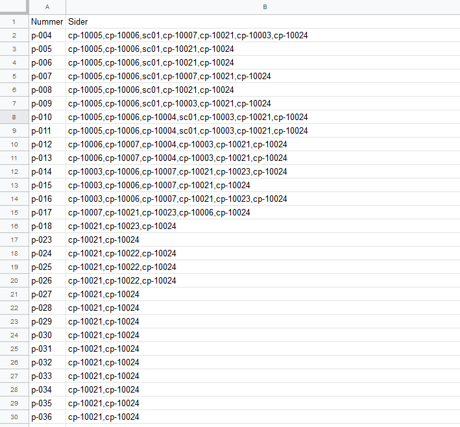Select Sider cell in p-012 row
Screen dimensions: 460x427
tap(263, 144)
